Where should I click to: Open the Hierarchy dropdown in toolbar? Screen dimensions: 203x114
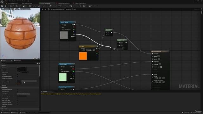click(x=33, y=6)
